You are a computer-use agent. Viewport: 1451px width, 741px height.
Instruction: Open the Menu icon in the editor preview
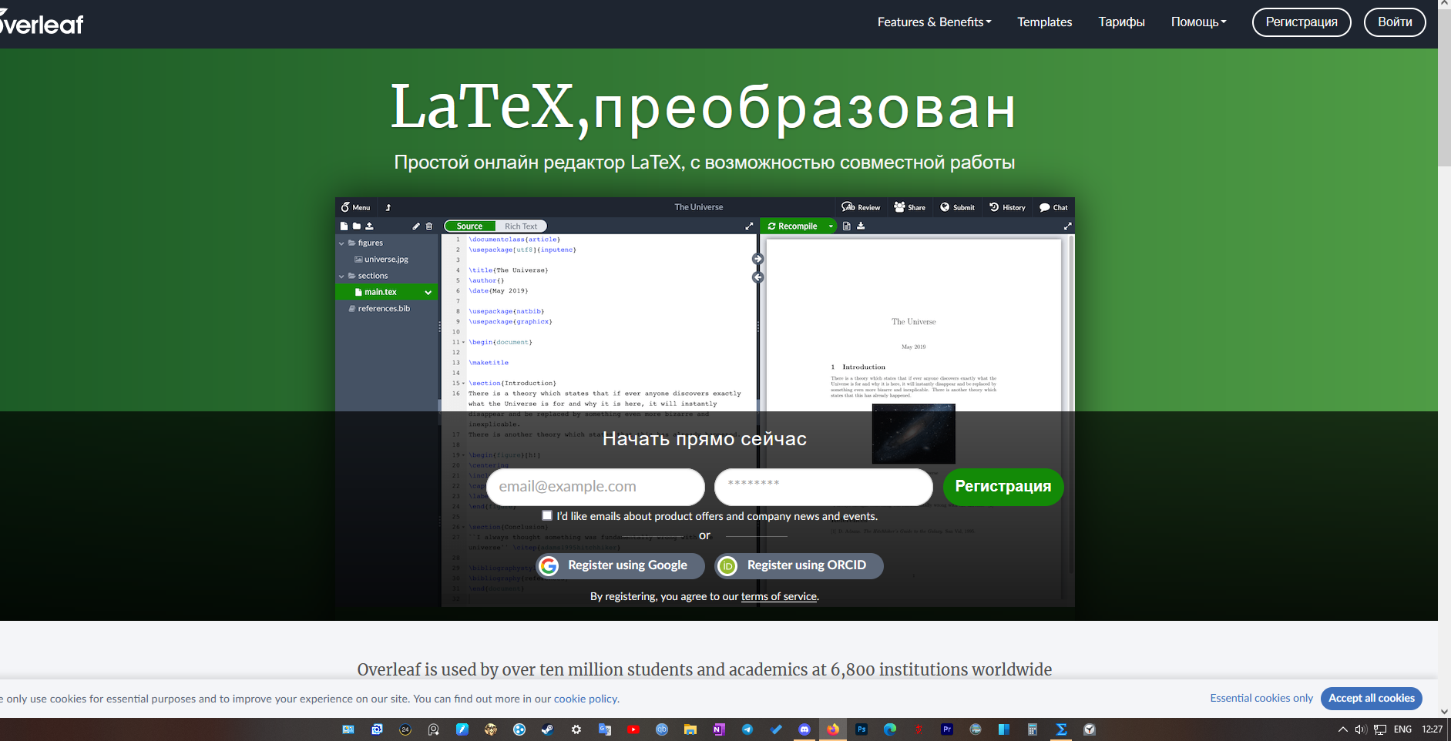click(x=356, y=207)
